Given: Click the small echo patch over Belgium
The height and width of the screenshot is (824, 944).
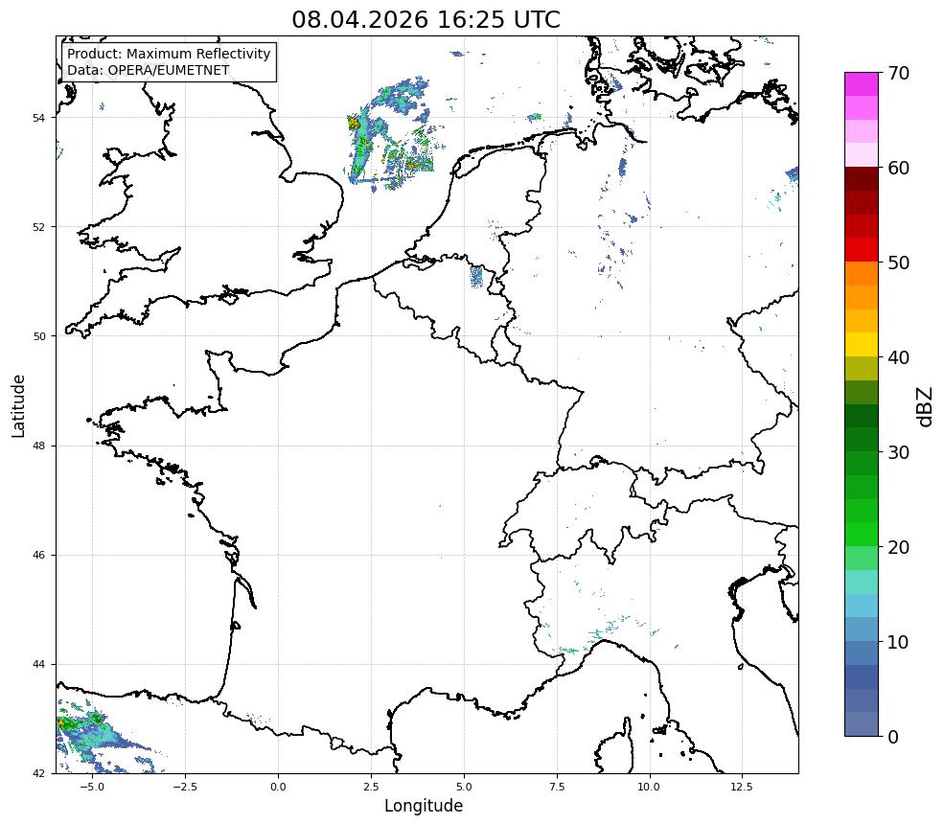Looking at the screenshot, I should tap(476, 276).
